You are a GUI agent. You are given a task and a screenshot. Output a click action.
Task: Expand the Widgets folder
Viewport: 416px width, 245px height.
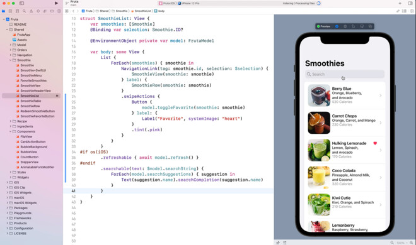[11, 177]
